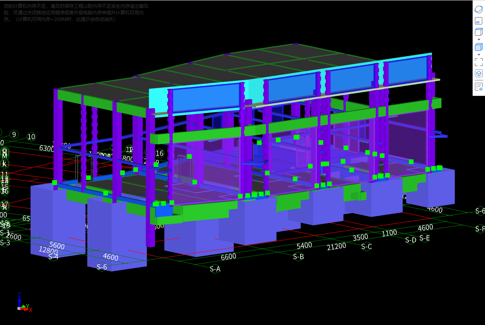Click dimension value 6300

[x=47, y=148]
